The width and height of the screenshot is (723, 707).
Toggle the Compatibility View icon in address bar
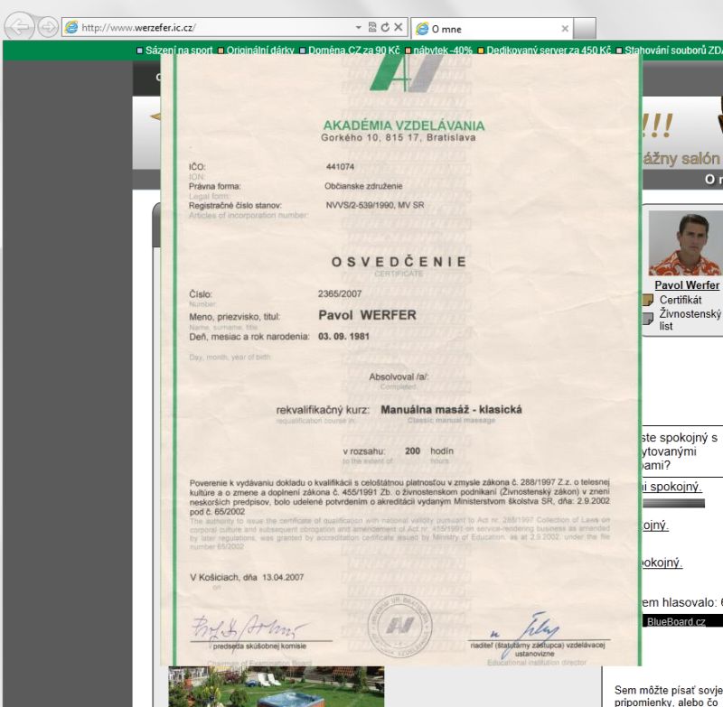coord(372,27)
